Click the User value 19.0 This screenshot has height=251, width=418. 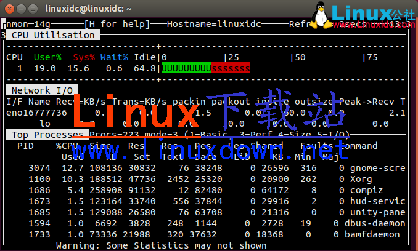point(45,69)
